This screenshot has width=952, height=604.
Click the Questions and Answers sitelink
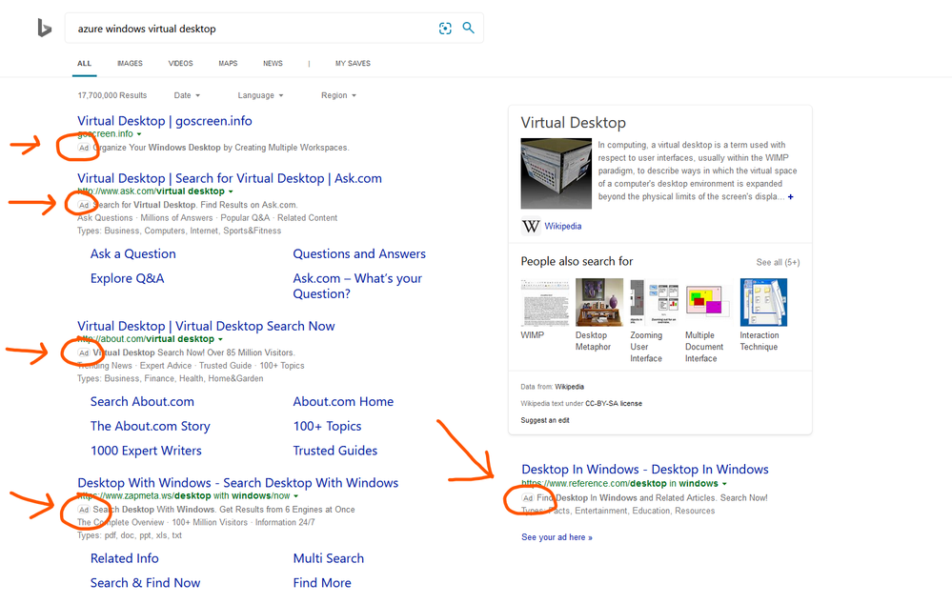point(359,253)
